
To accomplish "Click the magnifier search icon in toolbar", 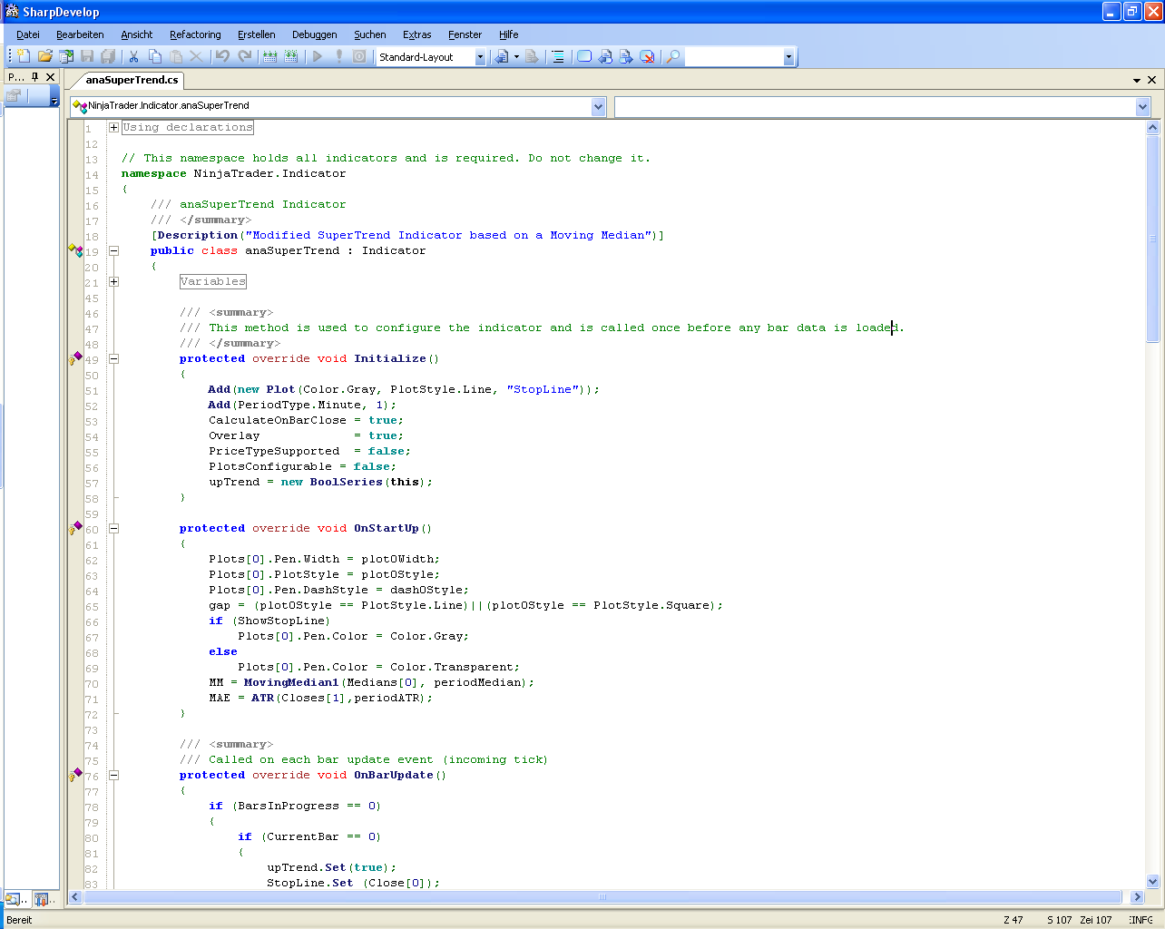I will coord(672,56).
